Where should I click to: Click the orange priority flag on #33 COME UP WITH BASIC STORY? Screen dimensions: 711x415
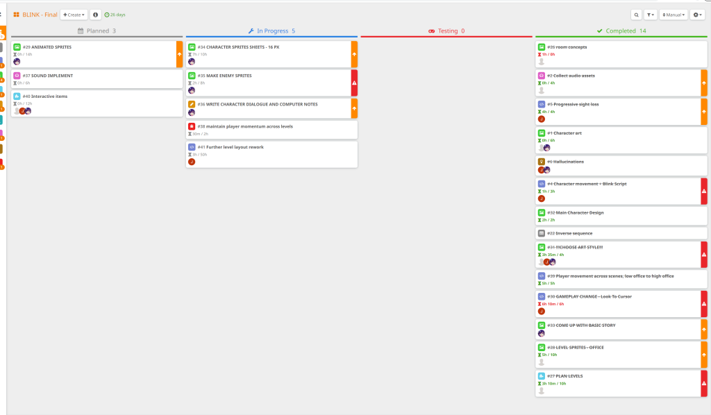coord(704,330)
